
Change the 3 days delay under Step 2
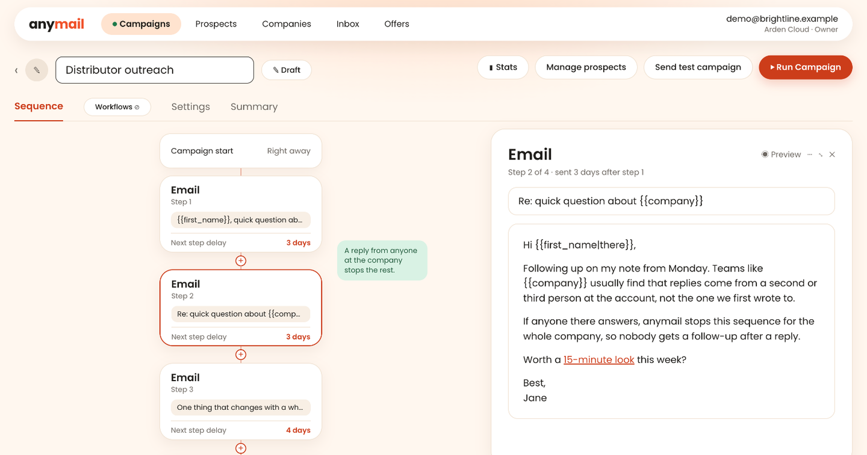point(298,337)
